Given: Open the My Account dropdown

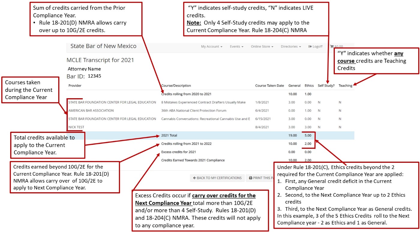Looking at the screenshot, I should tap(211, 46).
